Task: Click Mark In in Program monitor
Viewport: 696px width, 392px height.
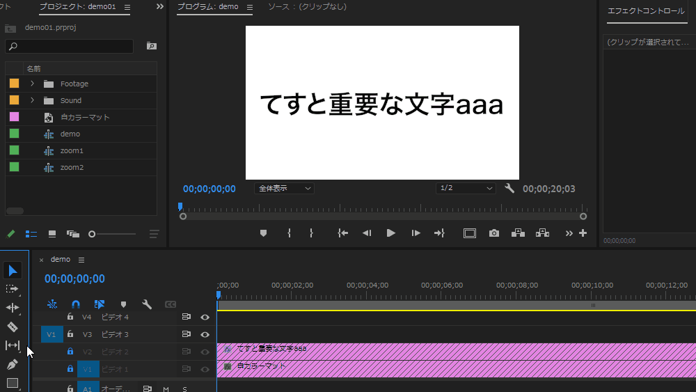Action: tap(289, 233)
